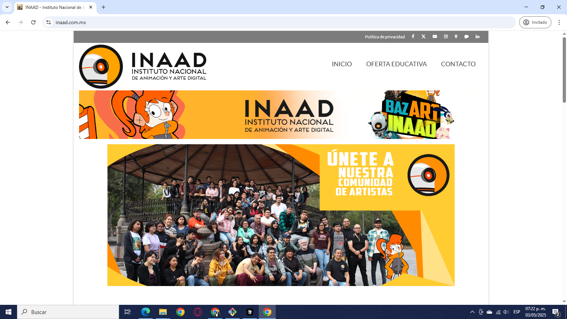Image resolution: width=567 pixels, height=319 pixels.
Task: Open the LinkedIn icon in top bar
Action: (477, 37)
